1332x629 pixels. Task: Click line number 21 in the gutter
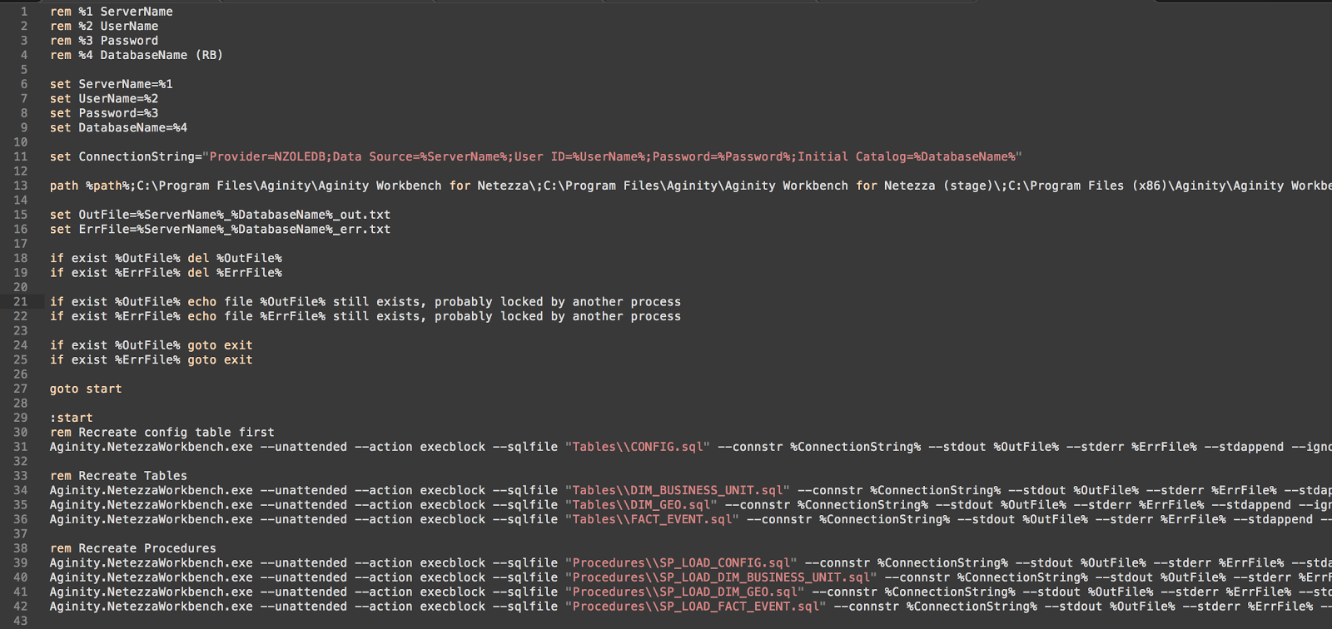(x=20, y=302)
